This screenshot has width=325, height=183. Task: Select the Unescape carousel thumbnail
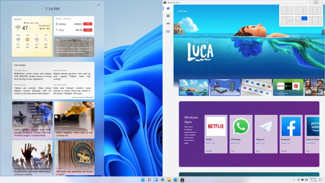tap(225, 87)
